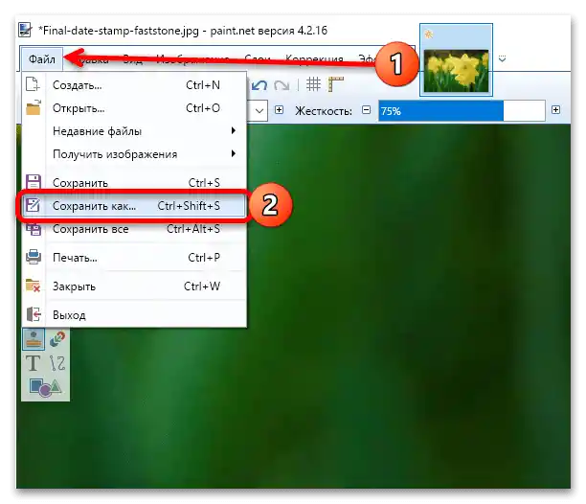The image size is (586, 504).
Task: Click the paint.net application icon in title bar
Action: (25, 31)
